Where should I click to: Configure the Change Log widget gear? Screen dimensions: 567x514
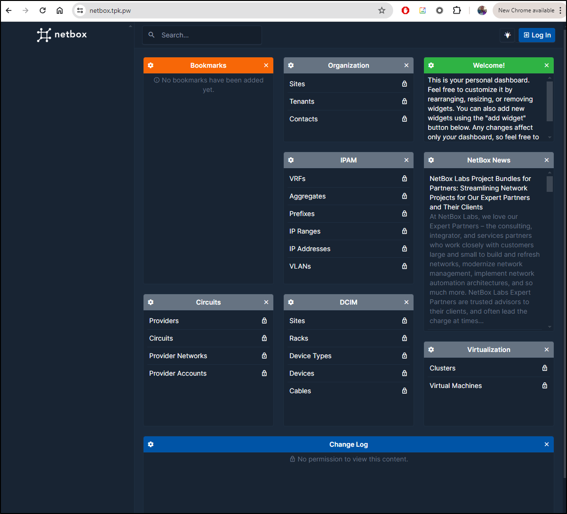click(151, 444)
